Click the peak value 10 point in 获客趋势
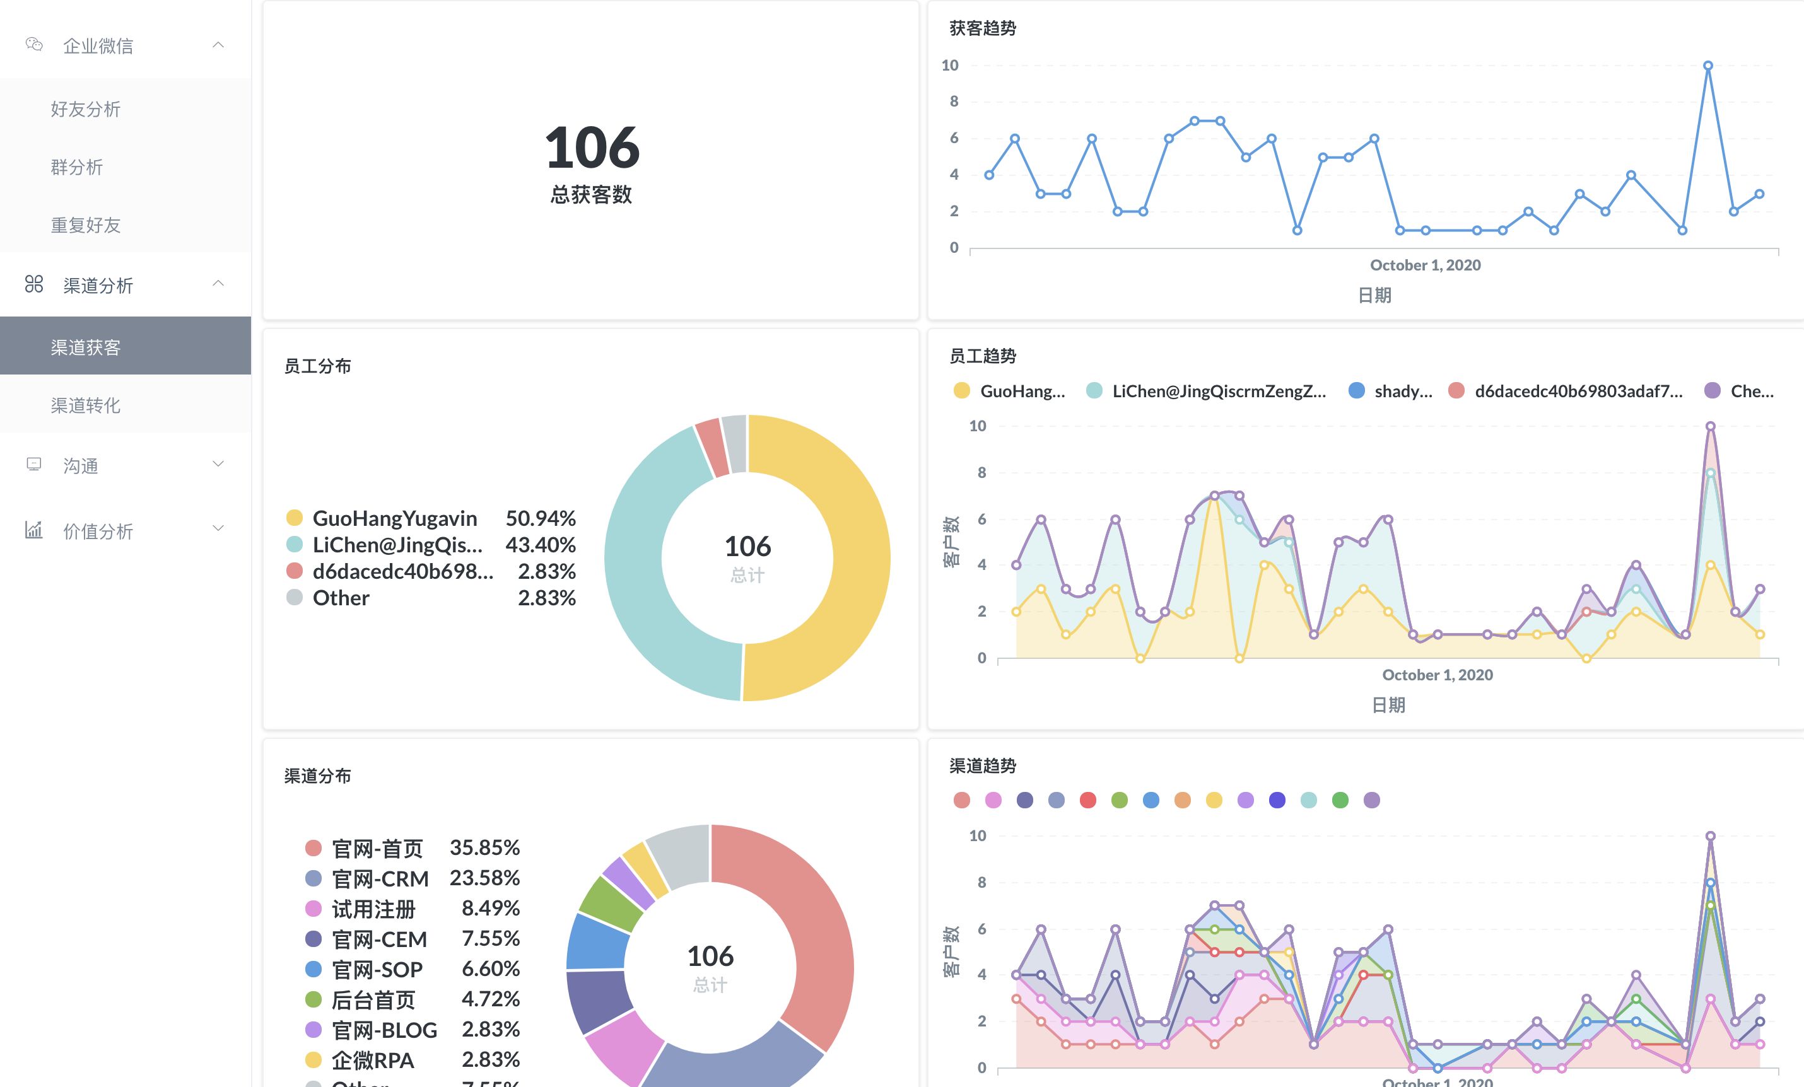 tap(1707, 66)
